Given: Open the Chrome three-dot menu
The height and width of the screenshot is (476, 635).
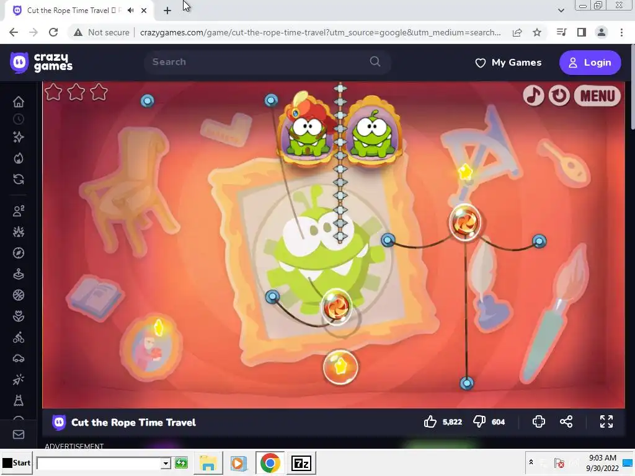Looking at the screenshot, I should pyautogui.click(x=621, y=32).
